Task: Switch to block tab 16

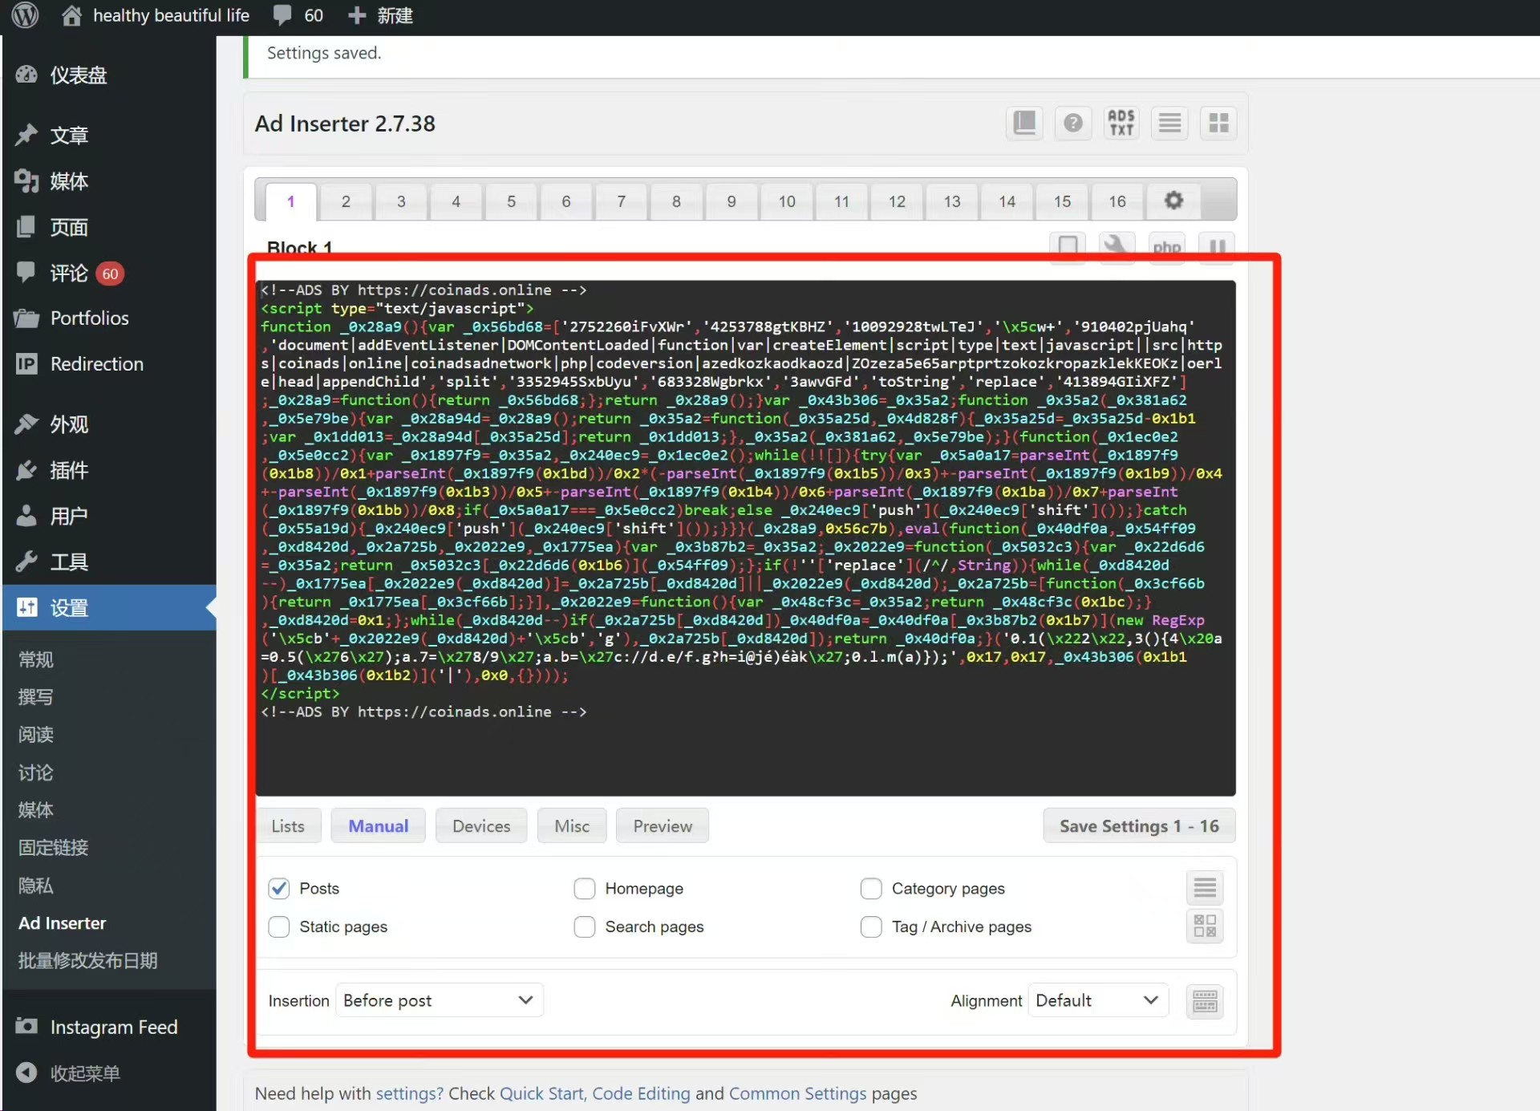Action: 1117,201
